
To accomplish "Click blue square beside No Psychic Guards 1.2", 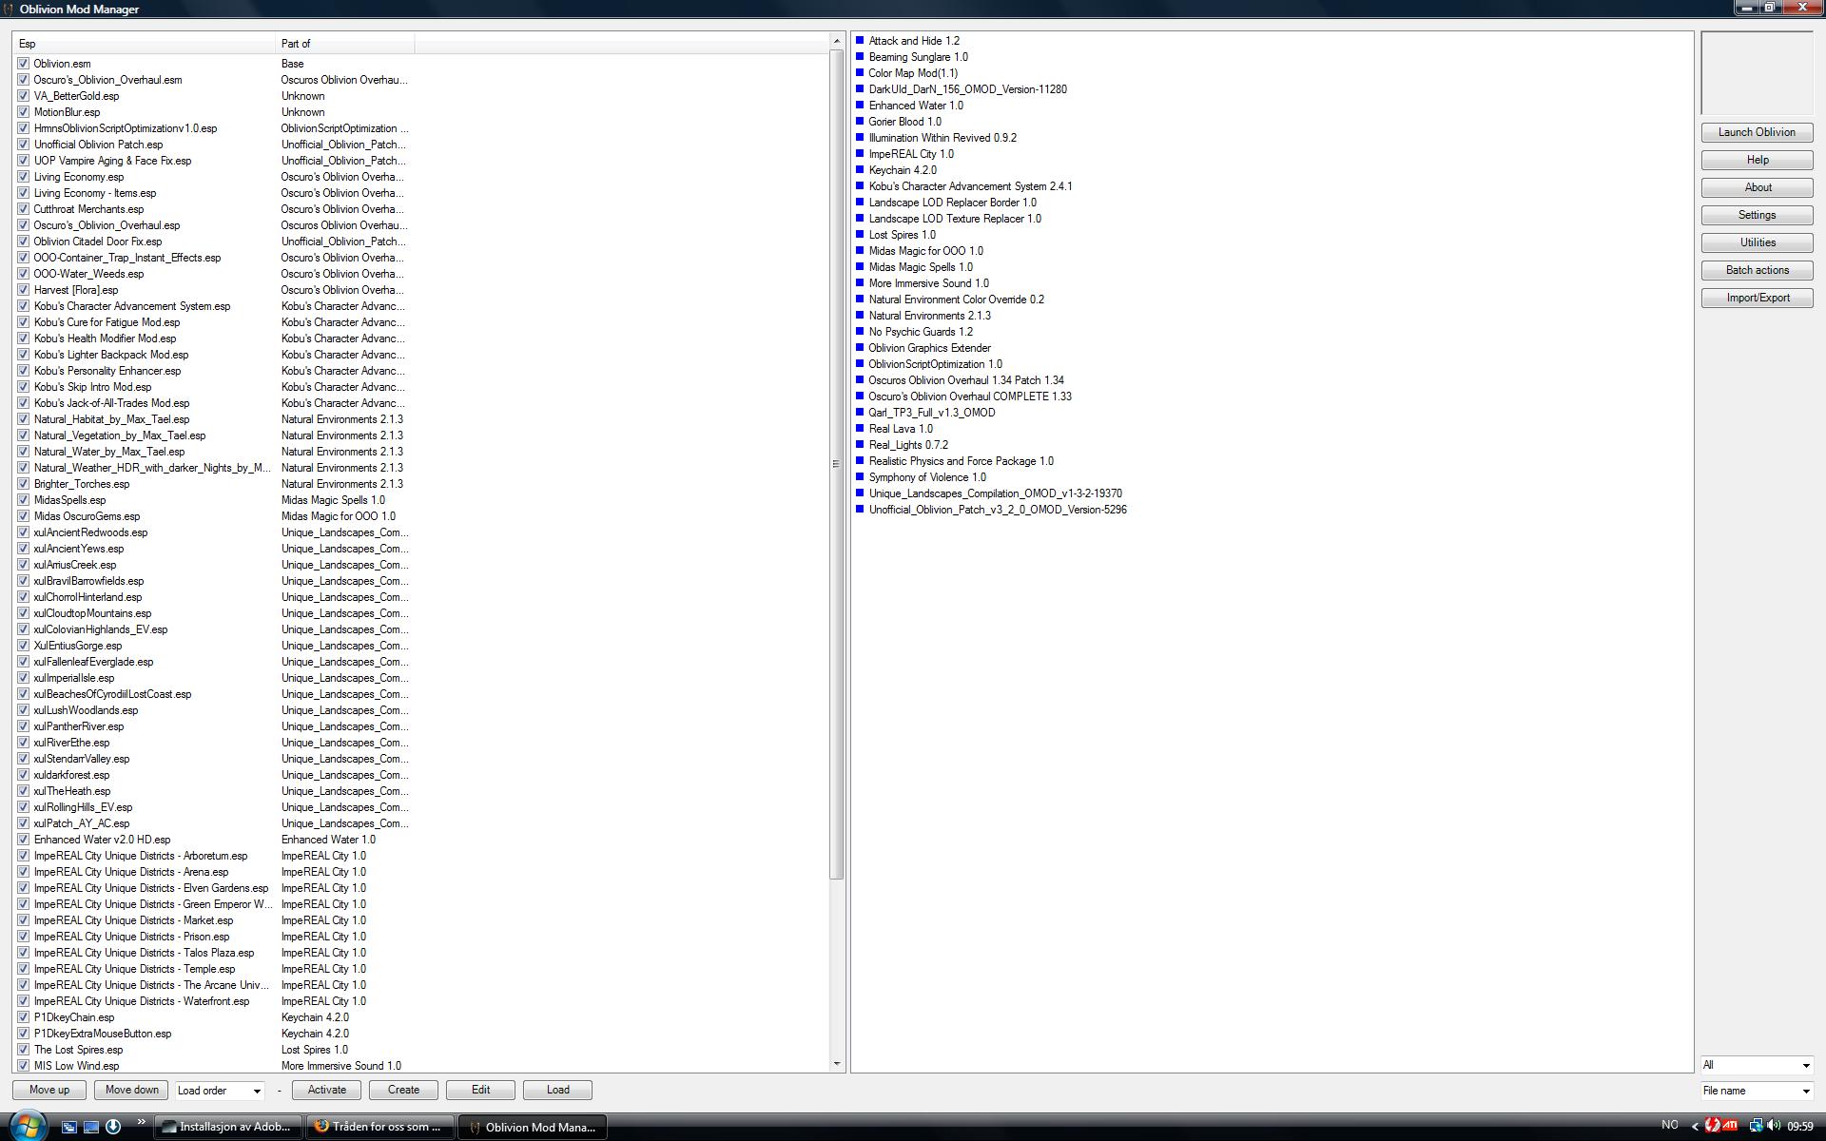I will coord(860,331).
